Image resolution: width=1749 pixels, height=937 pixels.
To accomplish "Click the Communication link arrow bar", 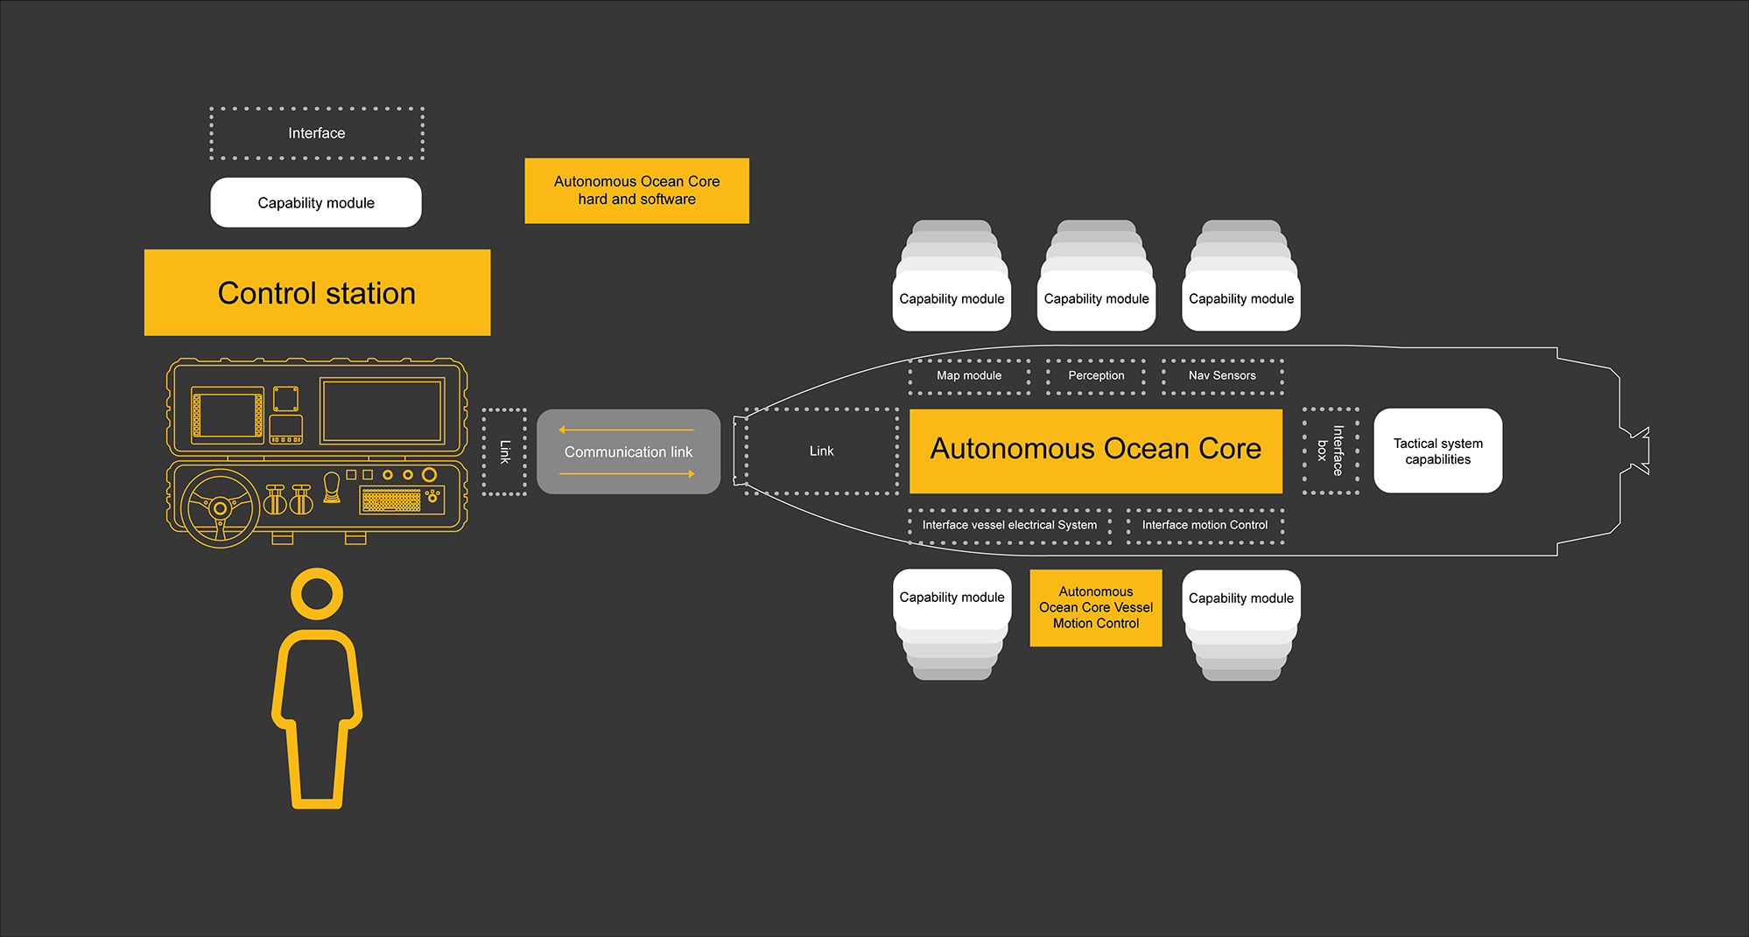I will pos(628,451).
